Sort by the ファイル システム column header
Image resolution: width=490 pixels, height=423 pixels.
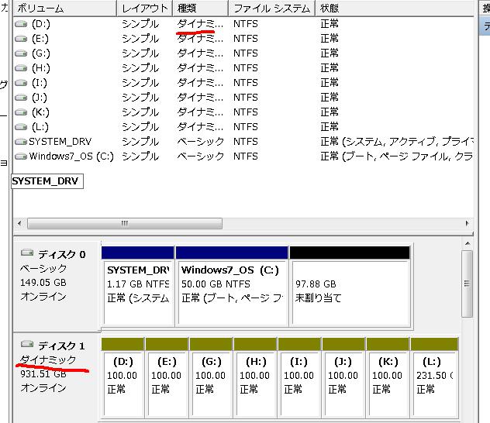271,8
